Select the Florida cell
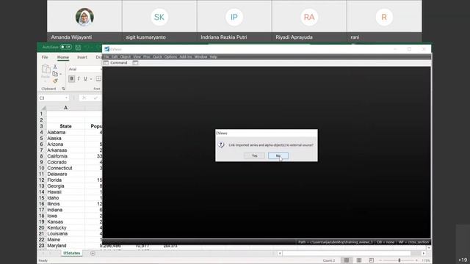The height and width of the screenshot is (264, 470). click(65, 180)
